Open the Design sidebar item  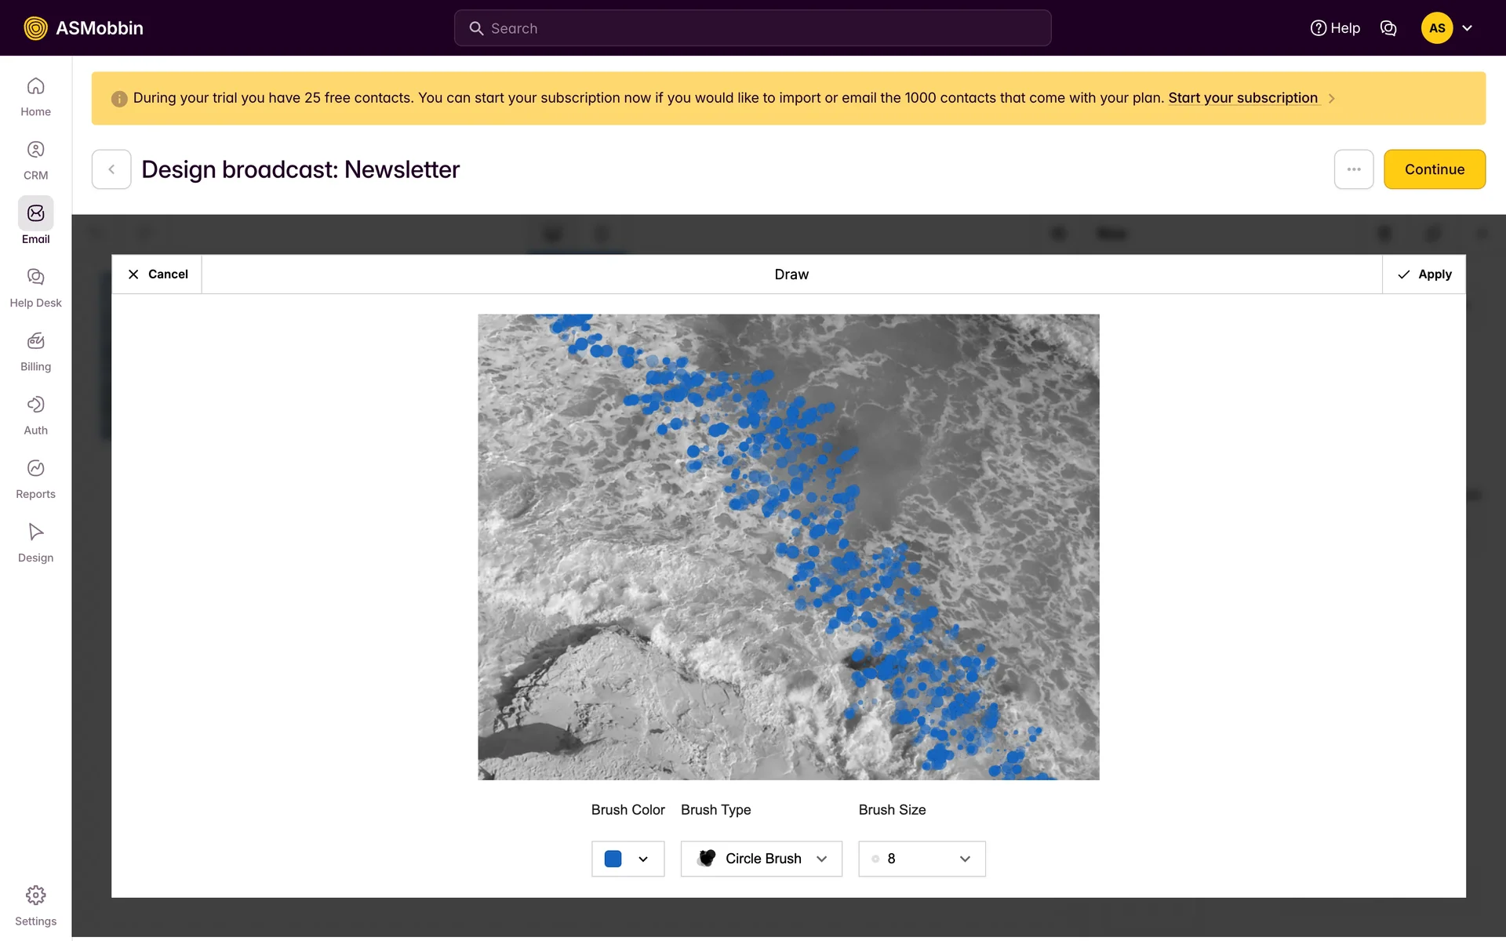[x=35, y=542]
